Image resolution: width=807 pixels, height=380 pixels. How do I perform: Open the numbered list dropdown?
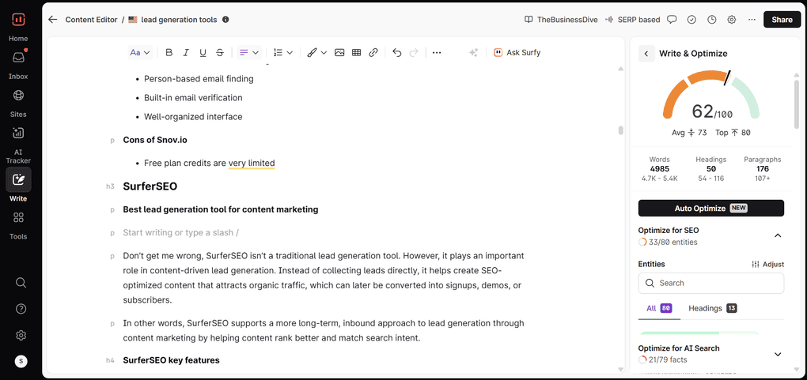click(x=283, y=52)
